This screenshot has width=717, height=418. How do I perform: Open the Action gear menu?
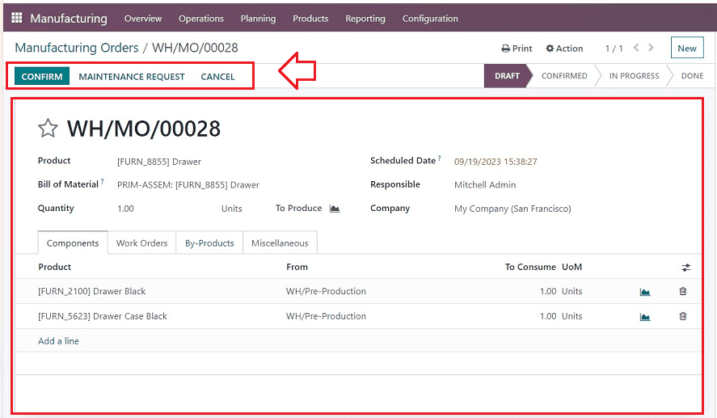pos(564,49)
